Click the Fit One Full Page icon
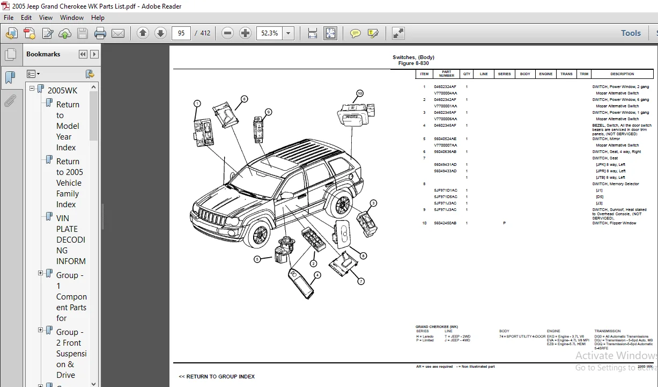The width and height of the screenshot is (658, 387). pyautogui.click(x=330, y=33)
